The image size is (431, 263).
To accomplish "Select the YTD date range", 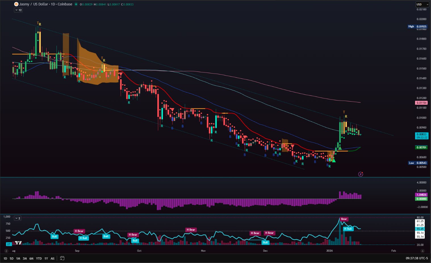I will (39, 258).
